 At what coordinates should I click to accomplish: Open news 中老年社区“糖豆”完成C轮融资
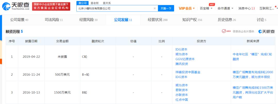252,57
